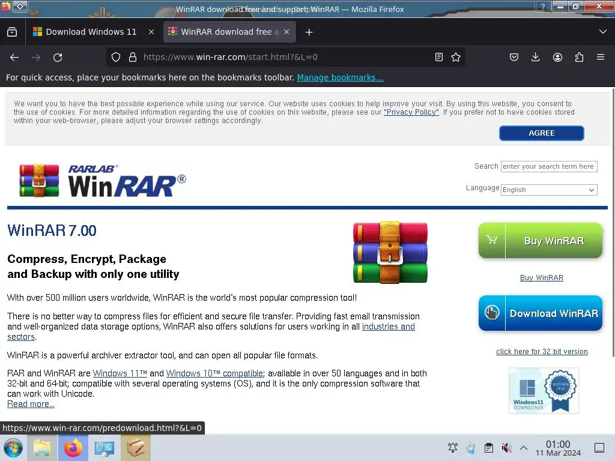Open the package box taskbar icon
The width and height of the screenshot is (615, 461).
point(135,448)
